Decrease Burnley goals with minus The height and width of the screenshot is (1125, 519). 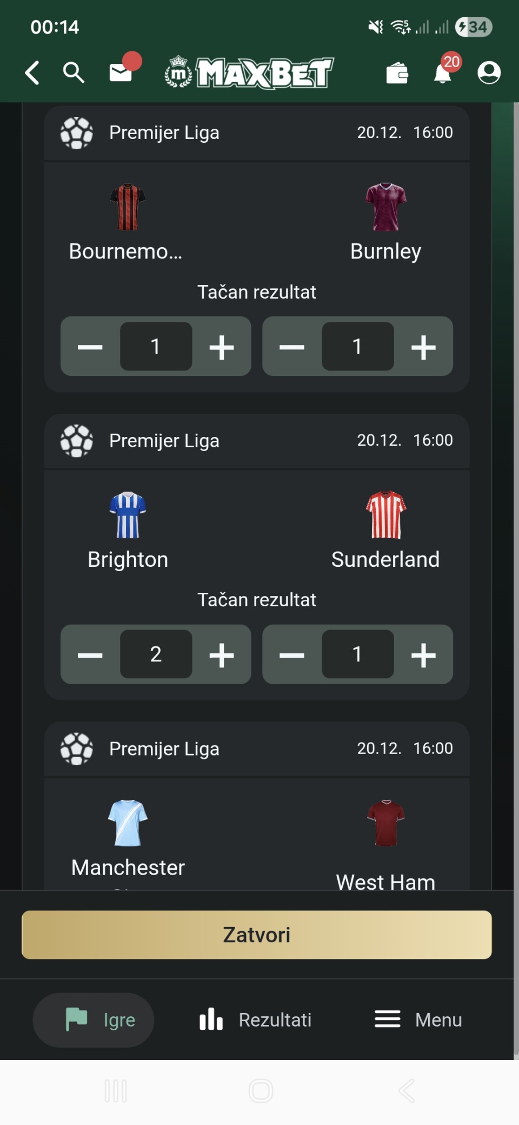(x=292, y=347)
